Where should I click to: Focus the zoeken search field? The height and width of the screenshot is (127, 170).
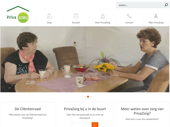141,5
